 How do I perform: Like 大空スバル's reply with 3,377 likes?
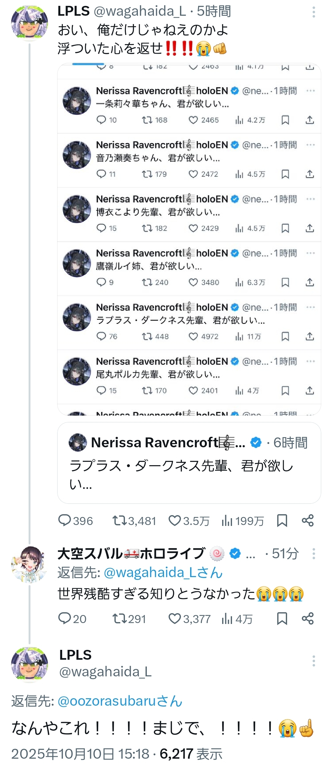point(174,618)
